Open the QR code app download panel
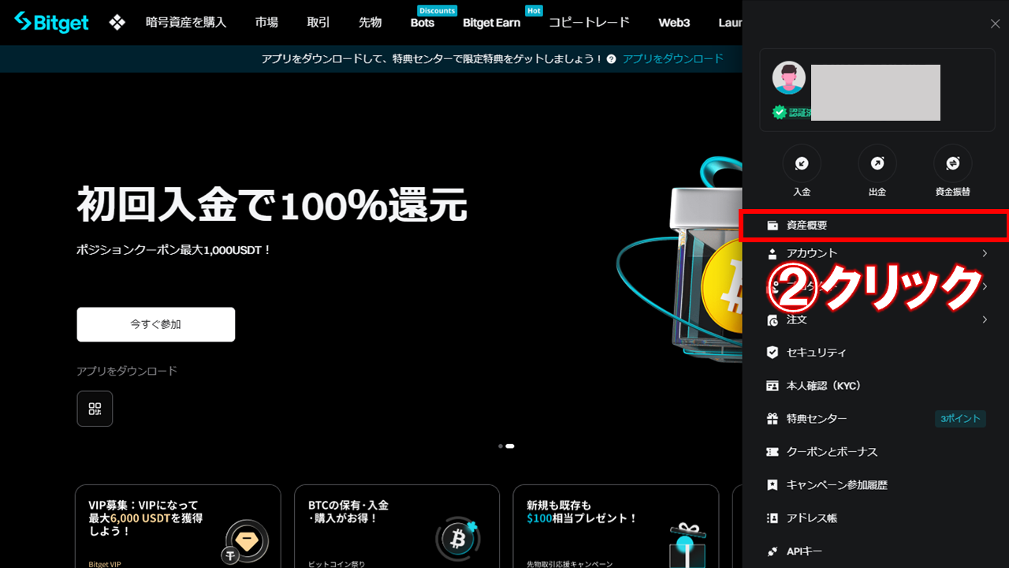 click(95, 408)
